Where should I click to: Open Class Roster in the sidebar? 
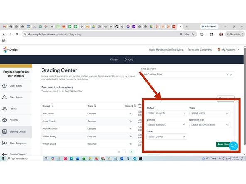point(16,97)
